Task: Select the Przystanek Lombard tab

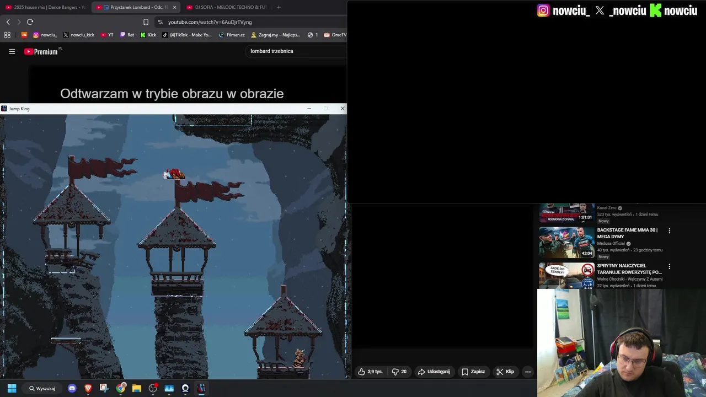Action: tap(135, 7)
